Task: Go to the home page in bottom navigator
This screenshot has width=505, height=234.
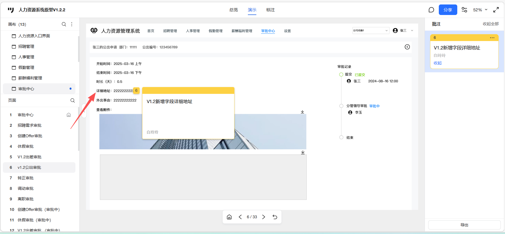Action: 229,217
